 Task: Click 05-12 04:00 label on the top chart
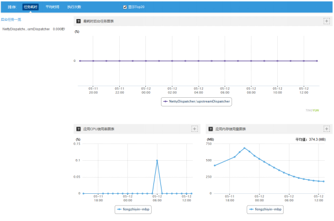click(199, 90)
